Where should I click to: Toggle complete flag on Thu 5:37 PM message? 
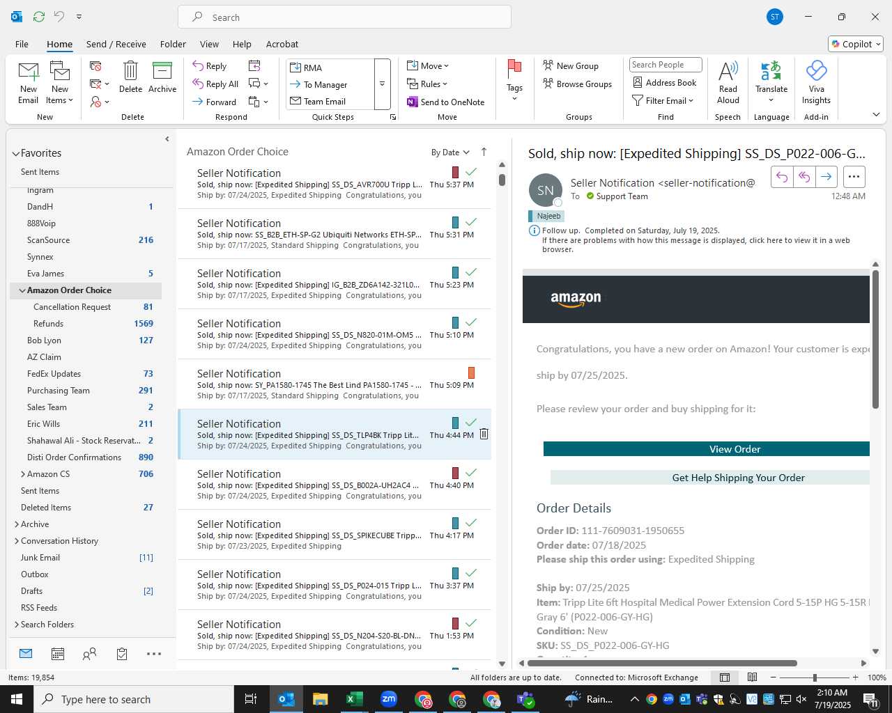coord(471,171)
